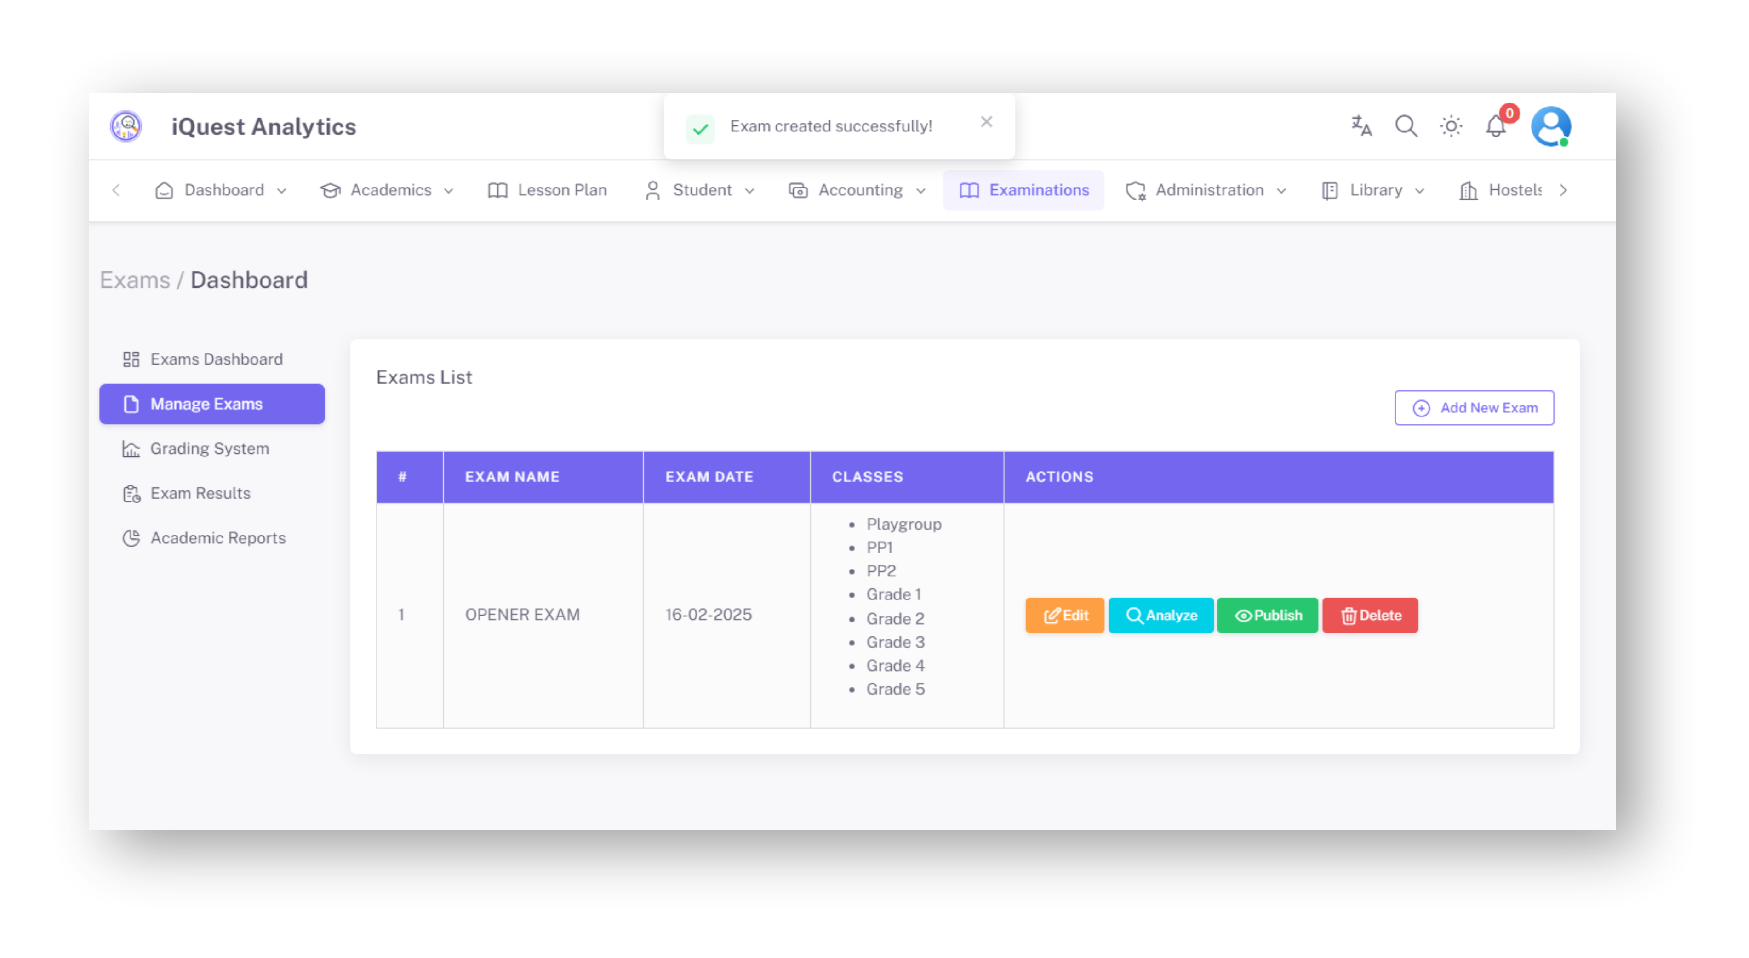Dismiss the Exam created successfully toast
1749x958 pixels.
[x=986, y=121]
